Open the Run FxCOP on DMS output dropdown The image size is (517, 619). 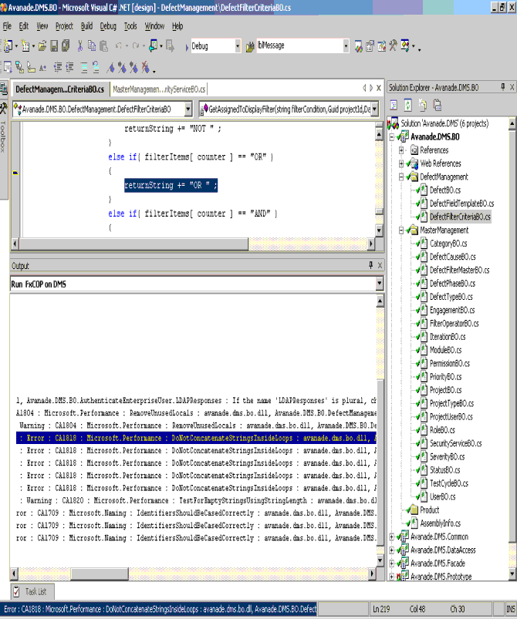(379, 284)
